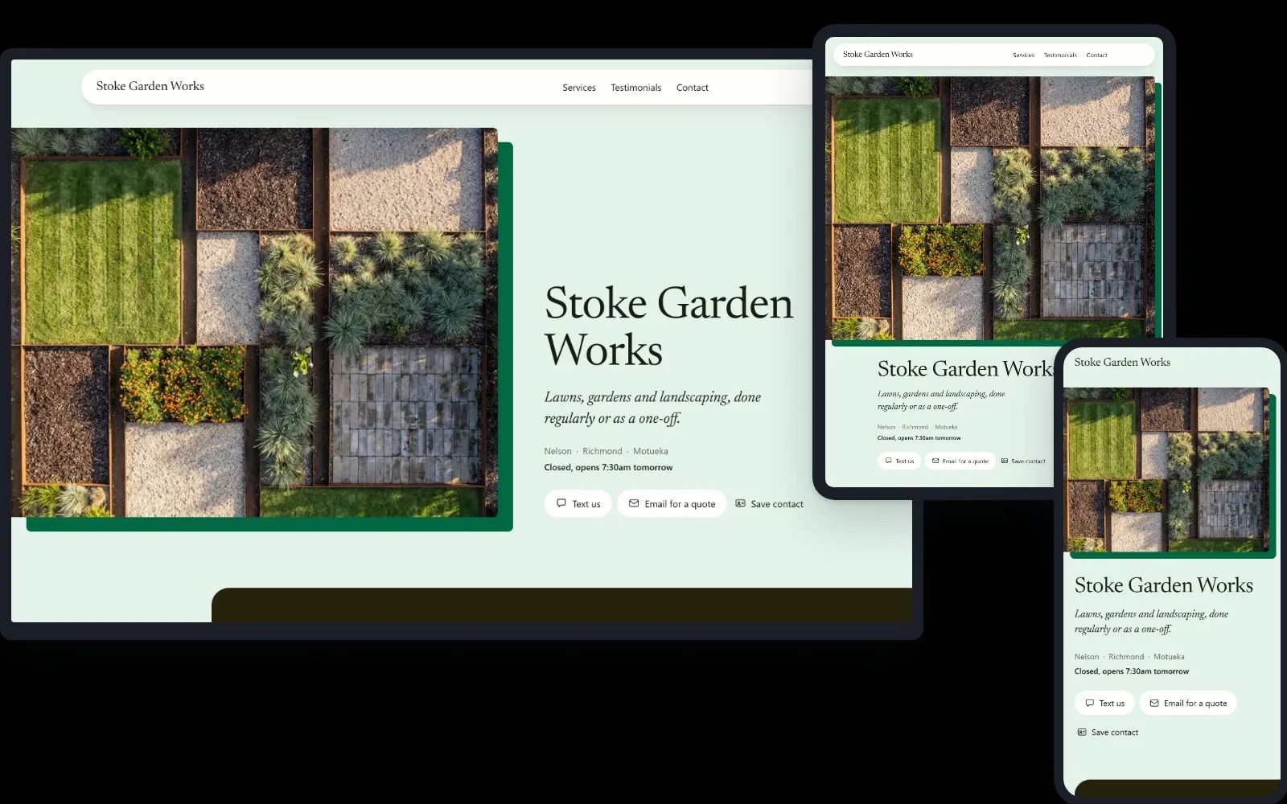Open Services in the desktop navigation

(579, 88)
